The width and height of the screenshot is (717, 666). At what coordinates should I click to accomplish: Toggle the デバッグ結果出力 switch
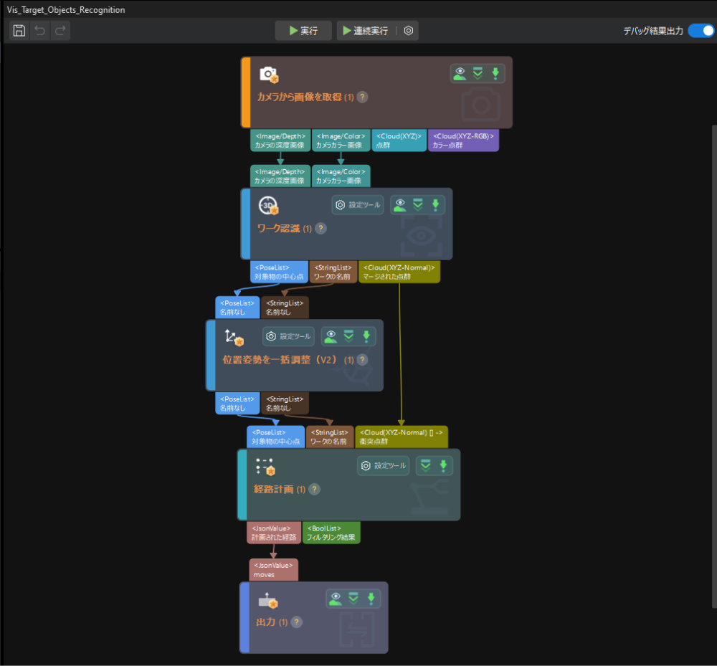(x=701, y=31)
